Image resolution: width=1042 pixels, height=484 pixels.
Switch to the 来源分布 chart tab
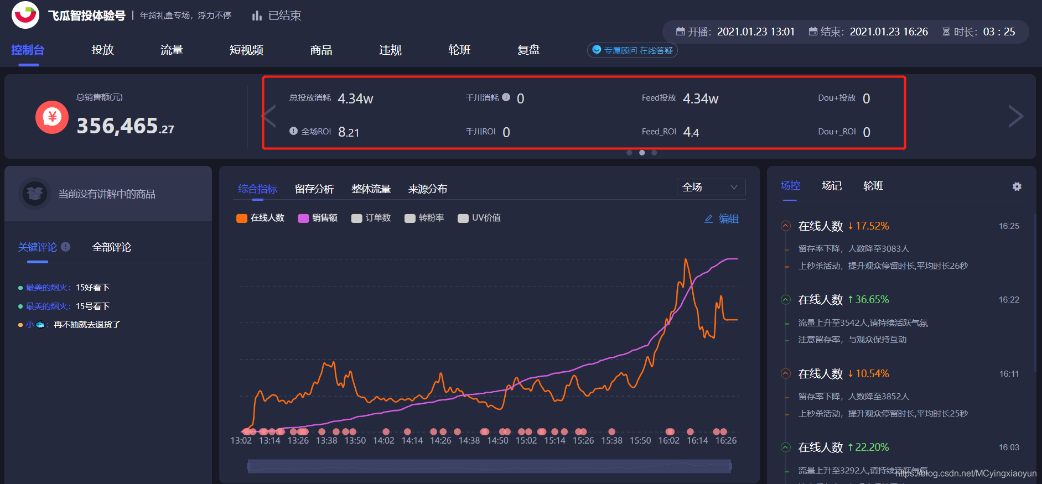(x=428, y=189)
